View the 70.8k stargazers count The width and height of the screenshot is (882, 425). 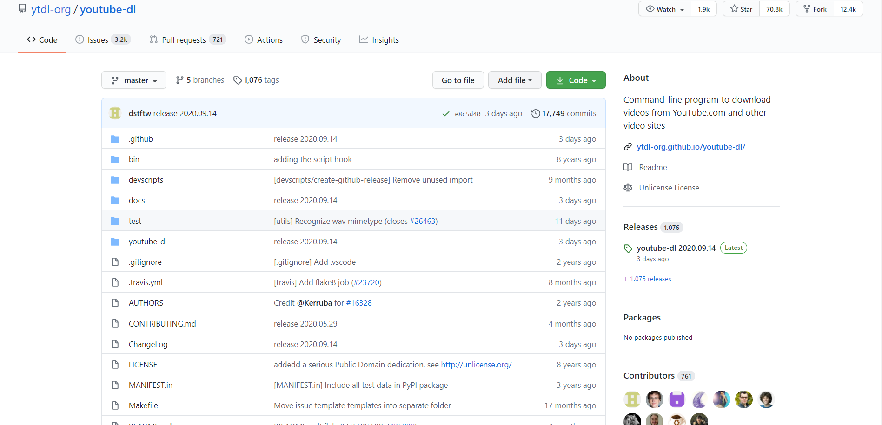(774, 9)
